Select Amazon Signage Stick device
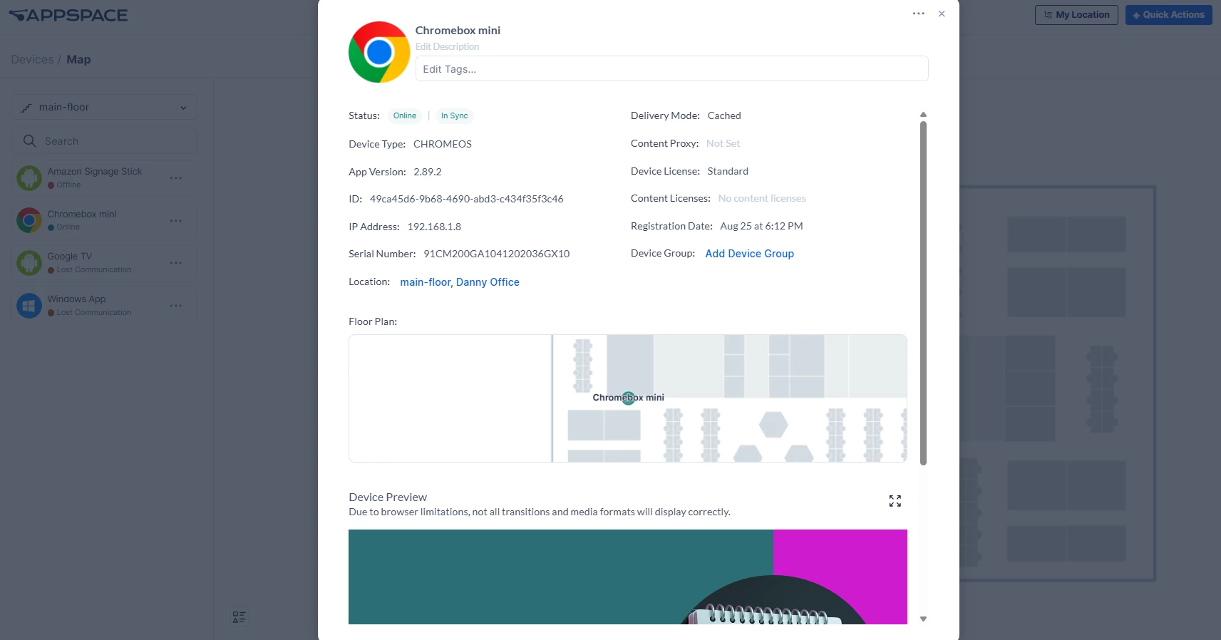This screenshot has height=640, width=1221. point(104,177)
